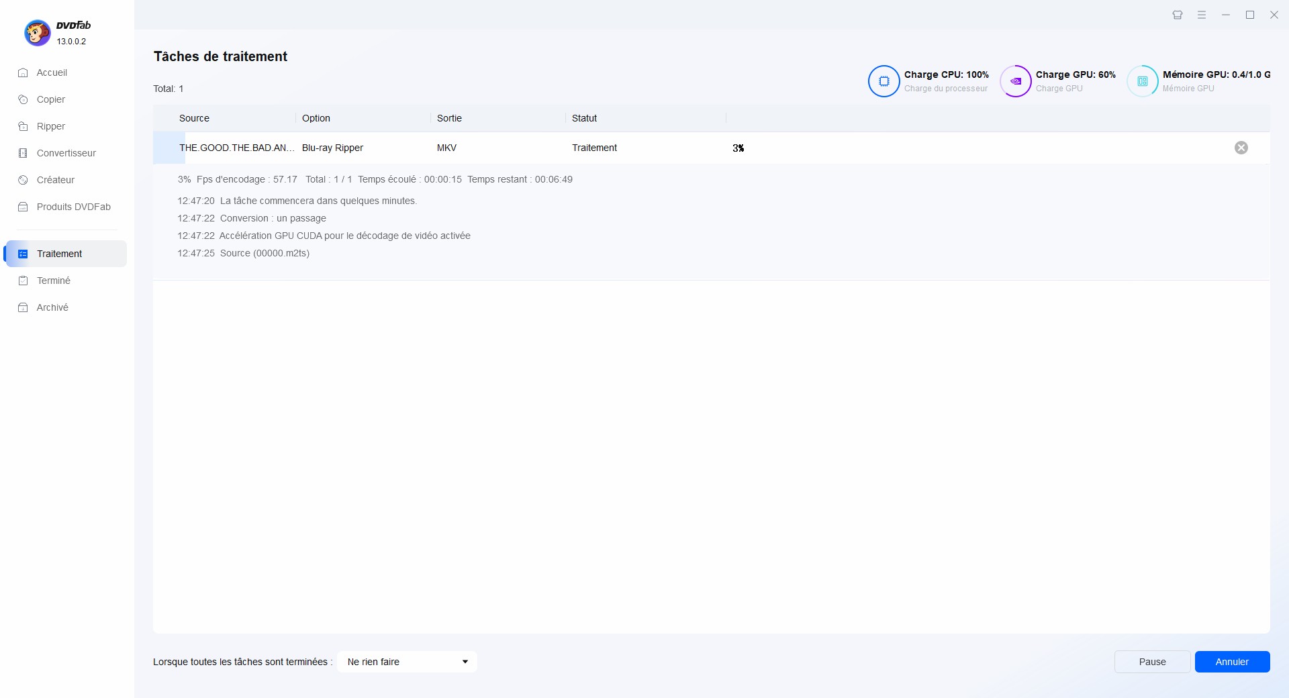Click the GPU memory gauge icon

pos(1143,81)
